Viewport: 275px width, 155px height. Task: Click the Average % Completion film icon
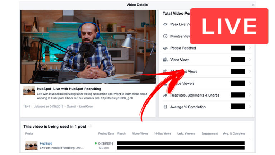(x=165, y=107)
